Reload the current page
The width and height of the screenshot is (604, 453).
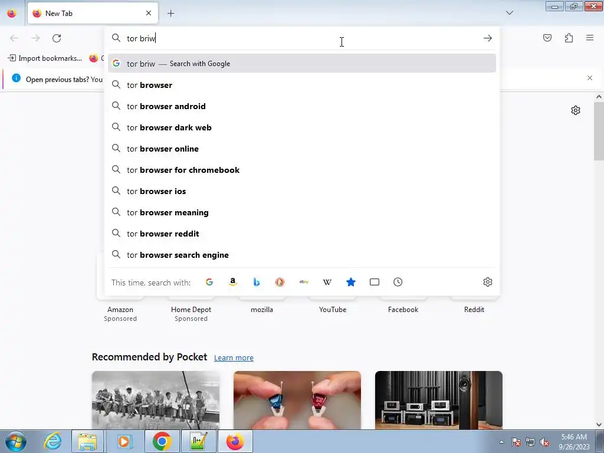pyautogui.click(x=57, y=38)
